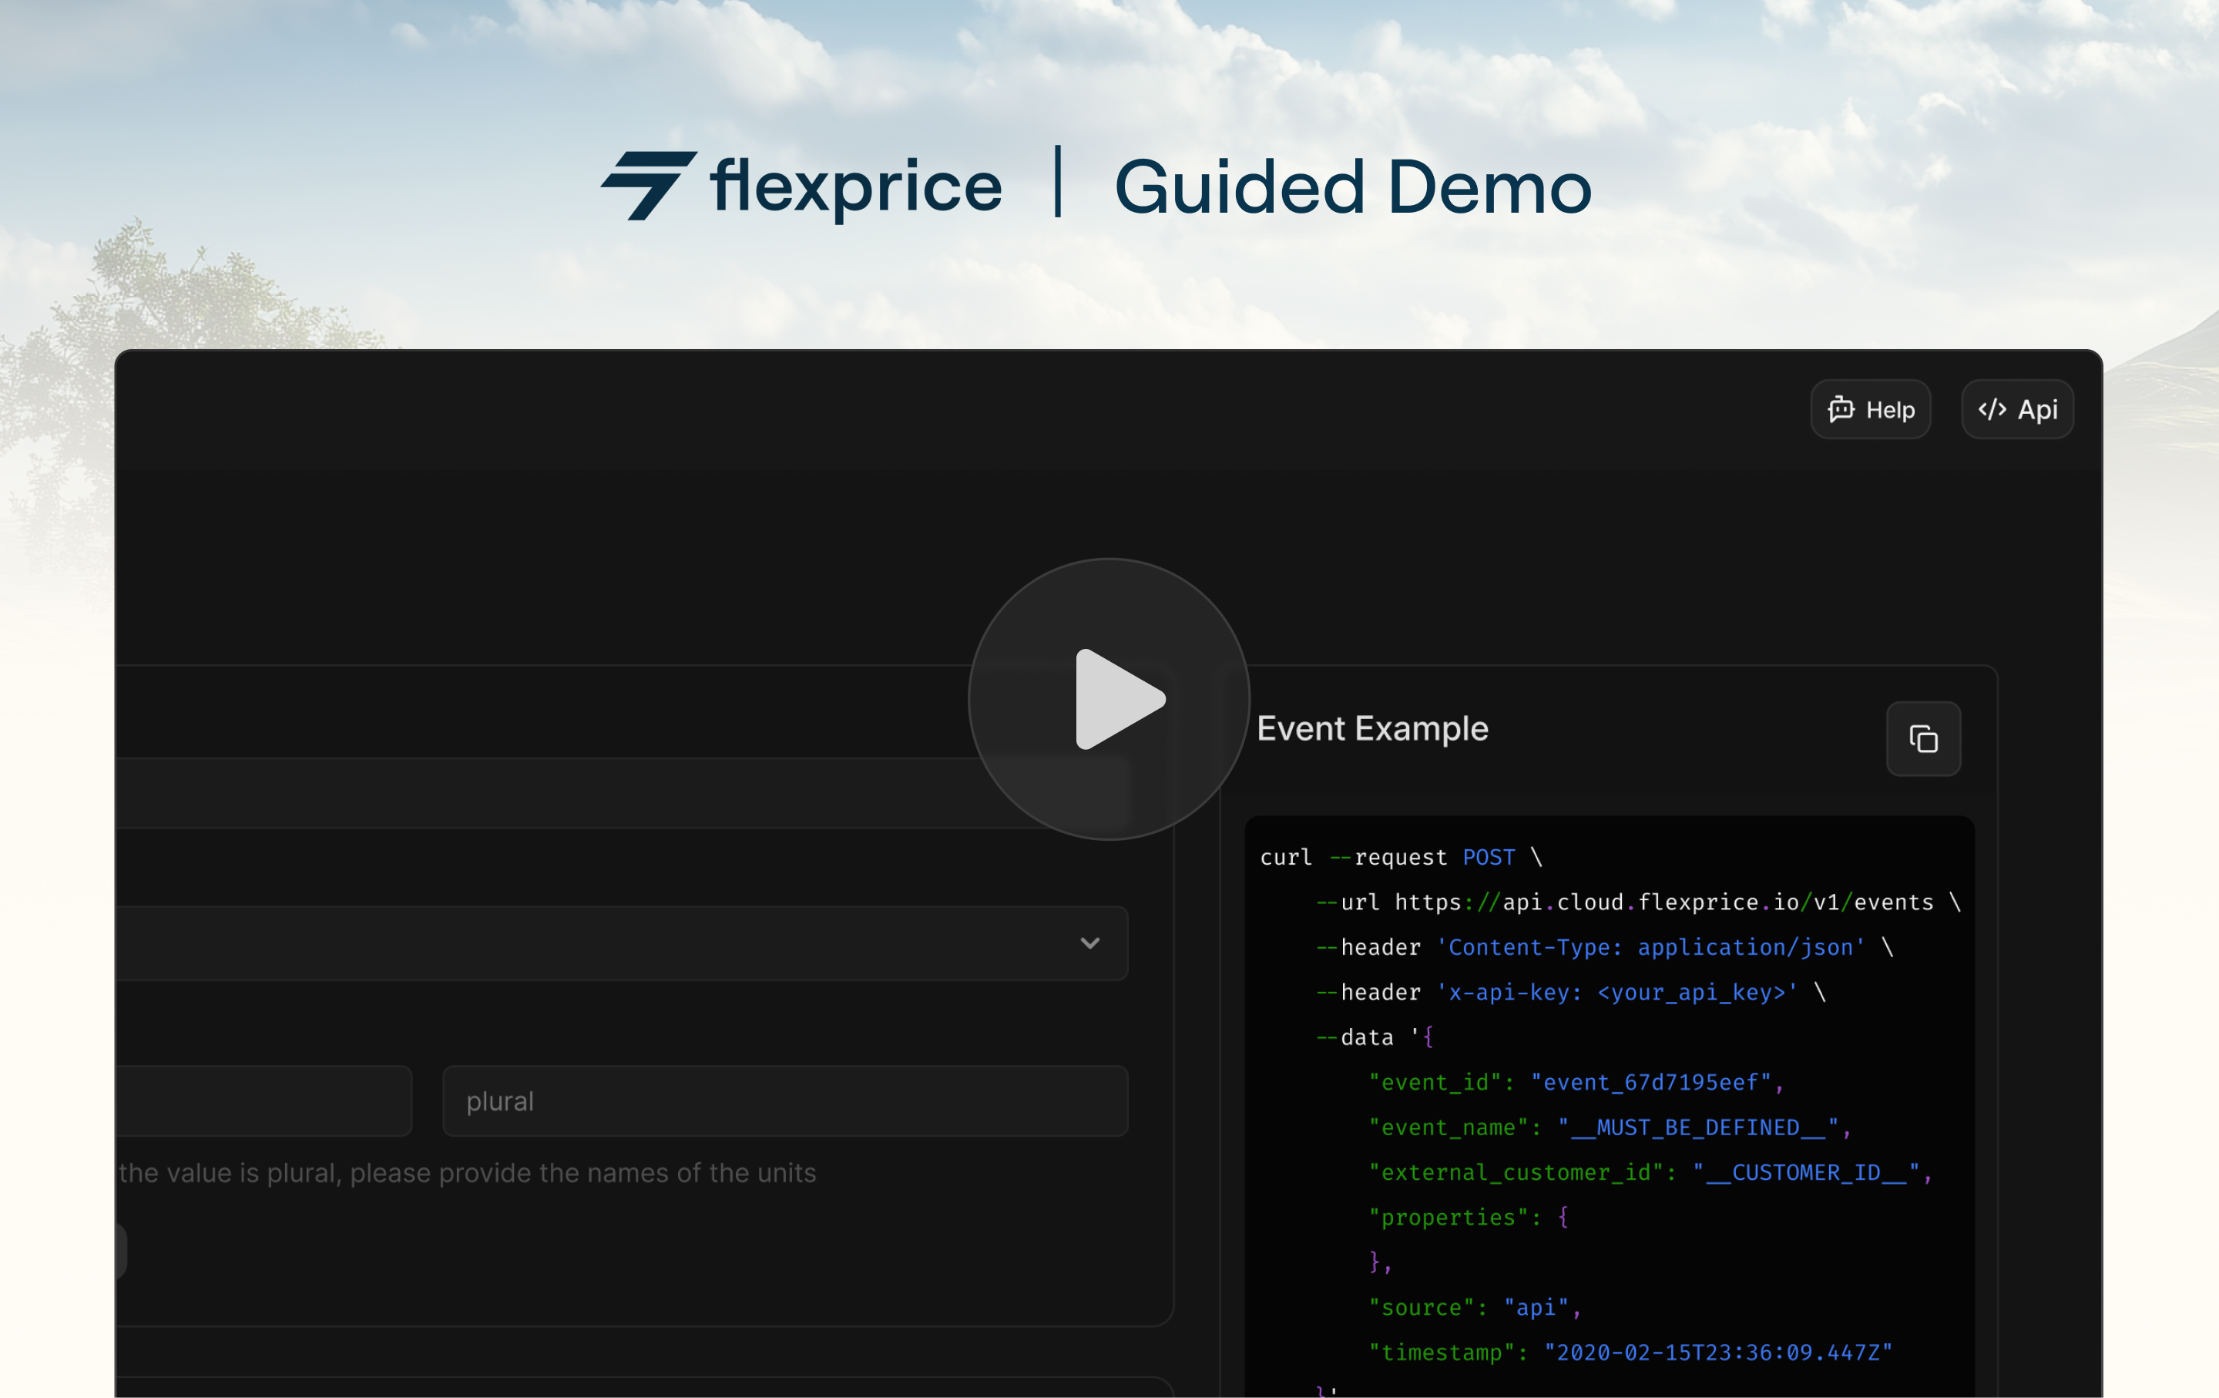This screenshot has width=2219, height=1398.
Task: Click the code brackets icon on the Api button
Action: pyautogui.click(x=1992, y=409)
